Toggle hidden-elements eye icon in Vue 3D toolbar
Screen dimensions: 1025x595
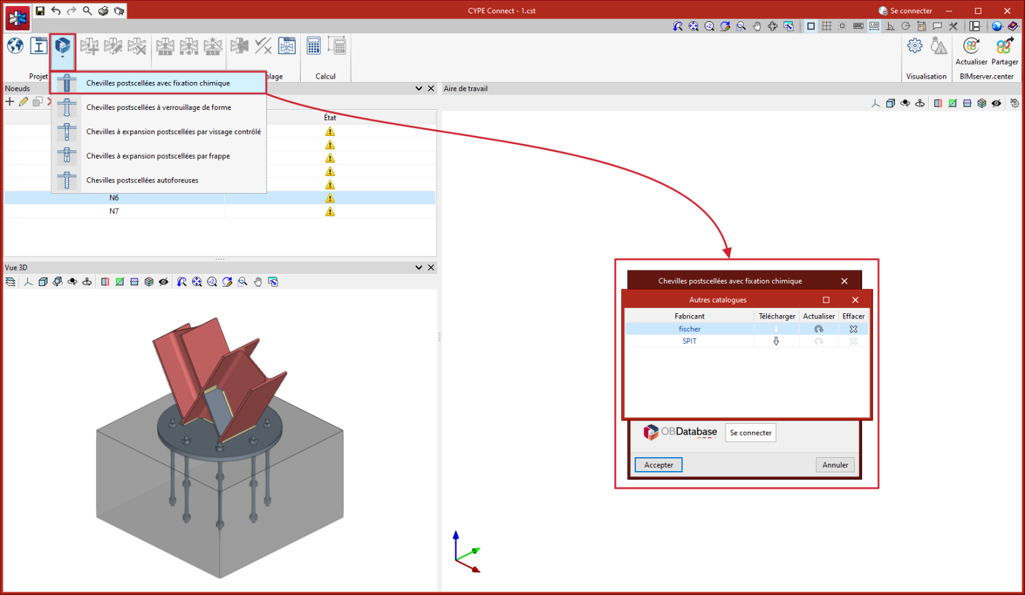pyautogui.click(x=163, y=282)
